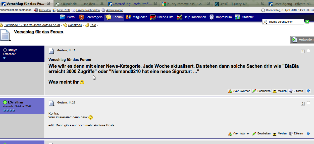The image size is (314, 144).
Task: Open search options dropdown magnifier icon
Action: [265, 22]
